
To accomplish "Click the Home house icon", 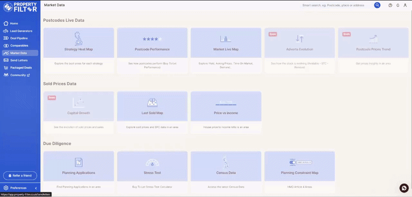I will (x=6, y=24).
